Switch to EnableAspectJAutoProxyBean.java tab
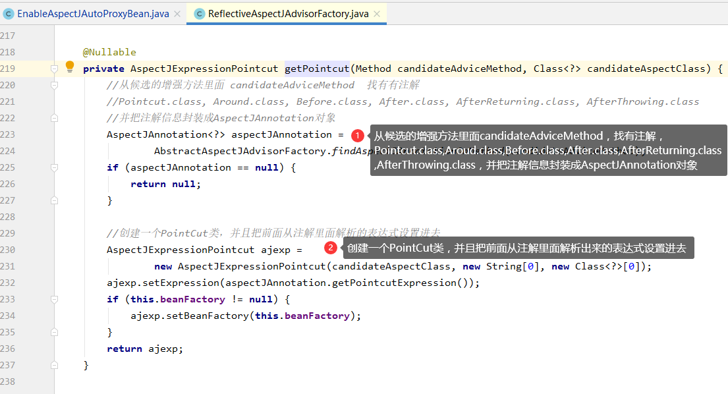Image resolution: width=728 pixels, height=394 pixels. [x=93, y=14]
